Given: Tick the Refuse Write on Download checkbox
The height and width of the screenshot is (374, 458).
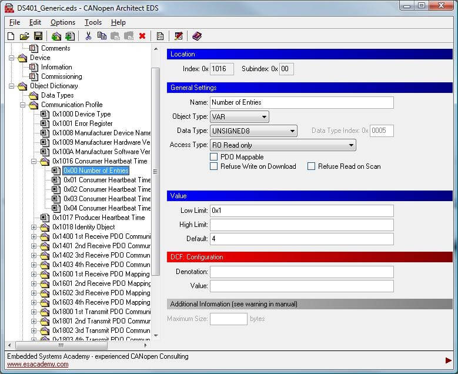Looking at the screenshot, I should [214, 166].
